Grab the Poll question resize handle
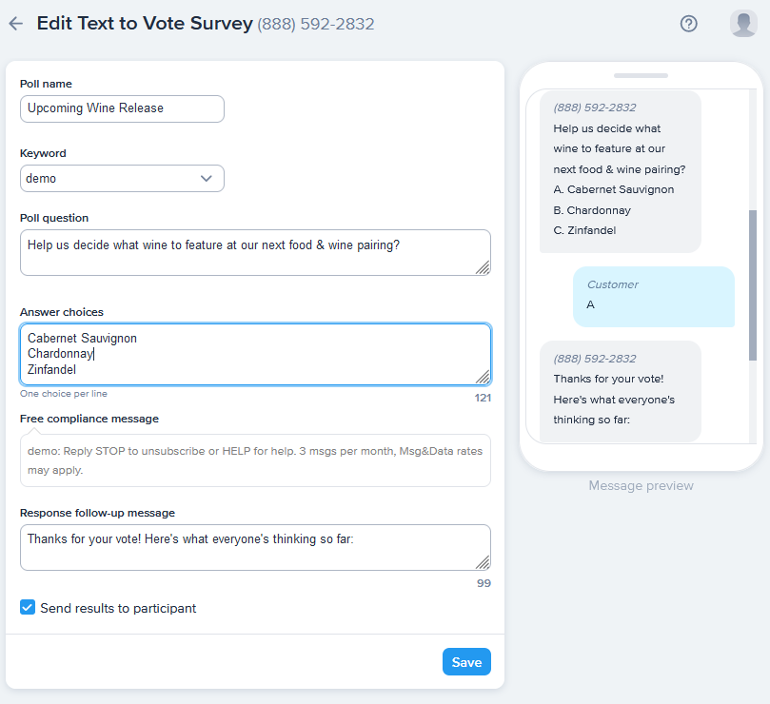Viewport: 770px width, 704px height. 483,267
